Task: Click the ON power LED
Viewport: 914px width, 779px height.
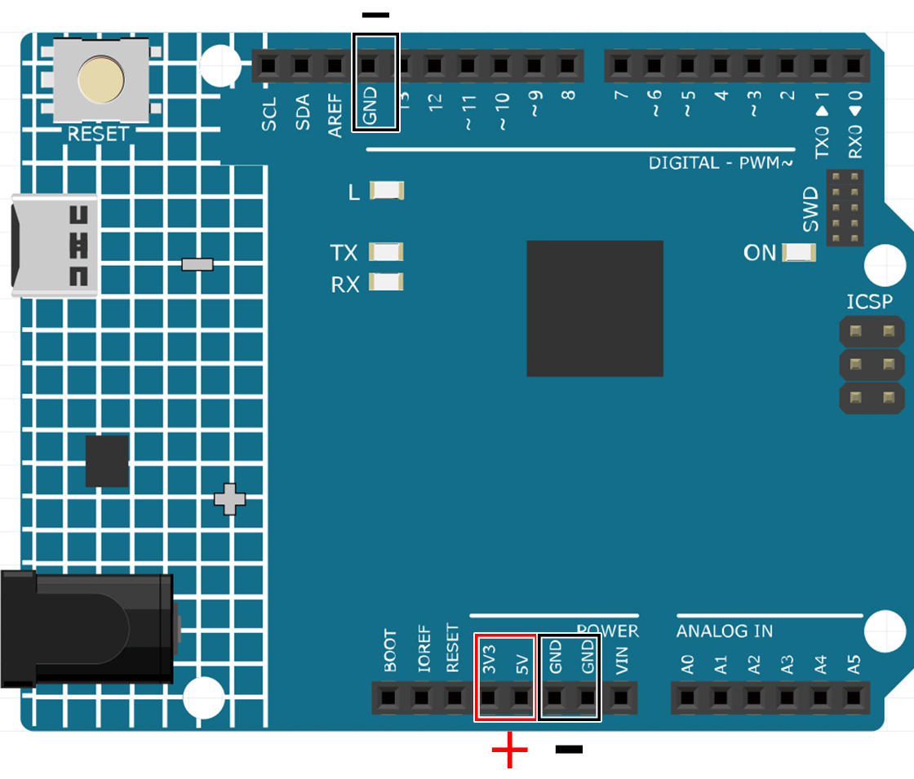Action: (799, 252)
